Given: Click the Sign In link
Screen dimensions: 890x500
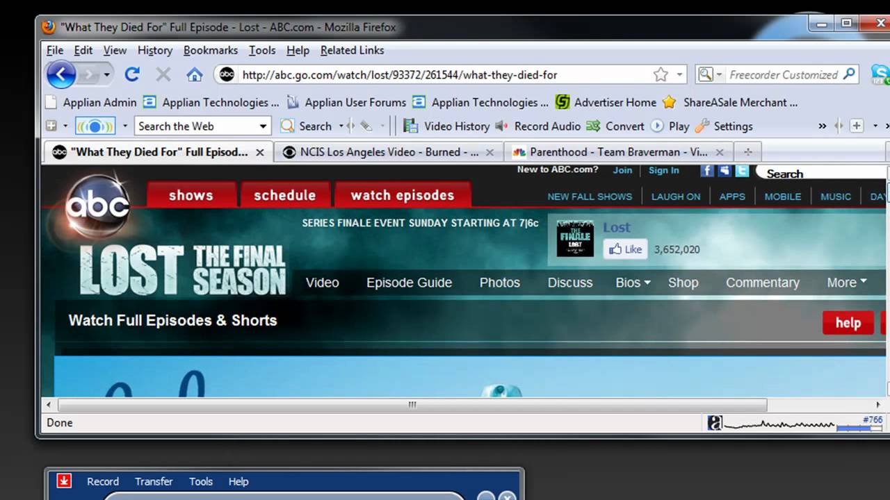Looking at the screenshot, I should pos(664,171).
